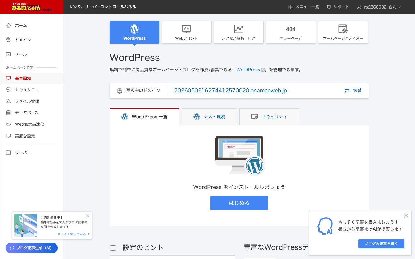
Task: Click the 設定のヒント book icon
Action: [x=113, y=248]
